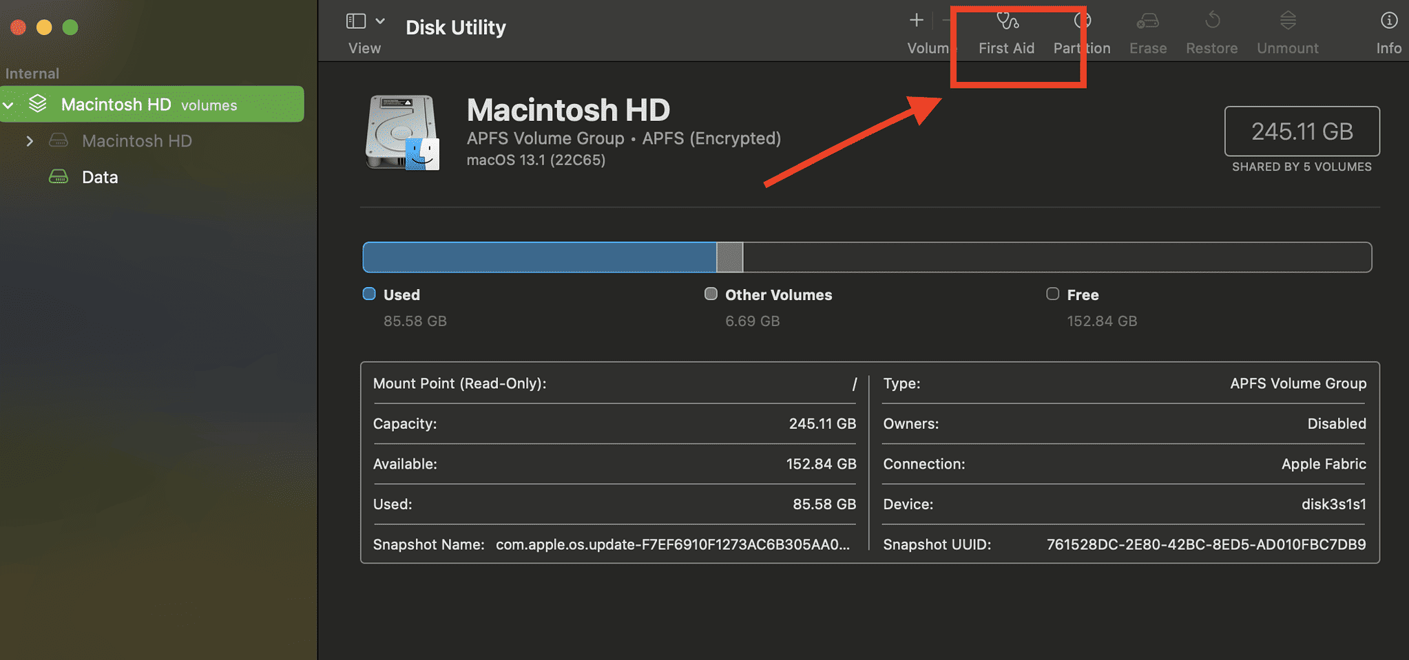
Task: Open the View options dropdown chevron
Action: click(379, 21)
